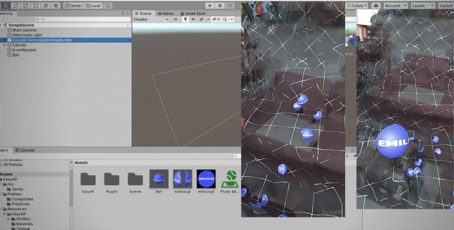Open the custom editor tools icon

click(55, 6)
